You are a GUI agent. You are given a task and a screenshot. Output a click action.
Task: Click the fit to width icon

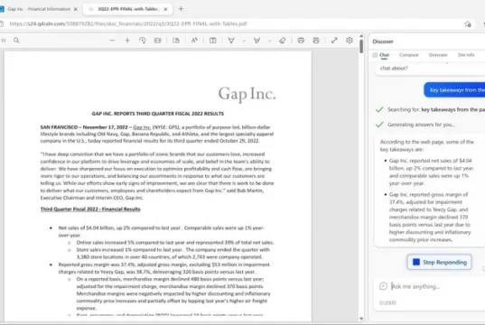(158, 41)
